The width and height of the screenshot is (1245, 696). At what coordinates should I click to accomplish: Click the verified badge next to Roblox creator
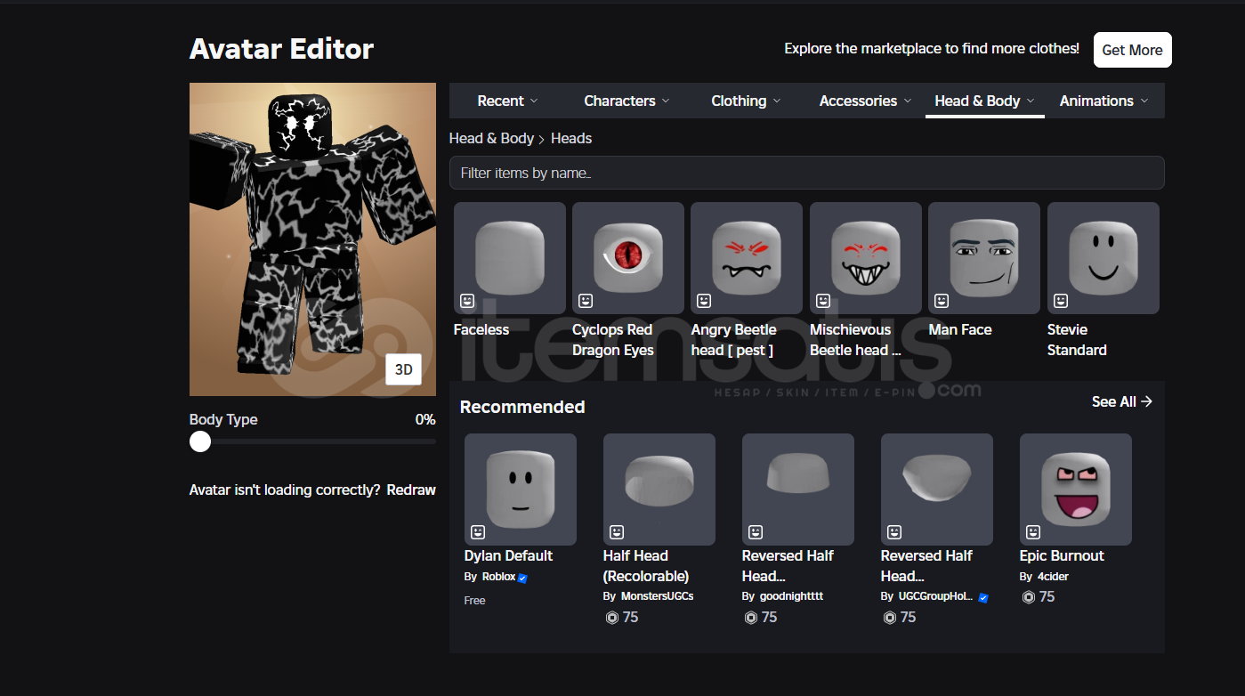point(522,578)
